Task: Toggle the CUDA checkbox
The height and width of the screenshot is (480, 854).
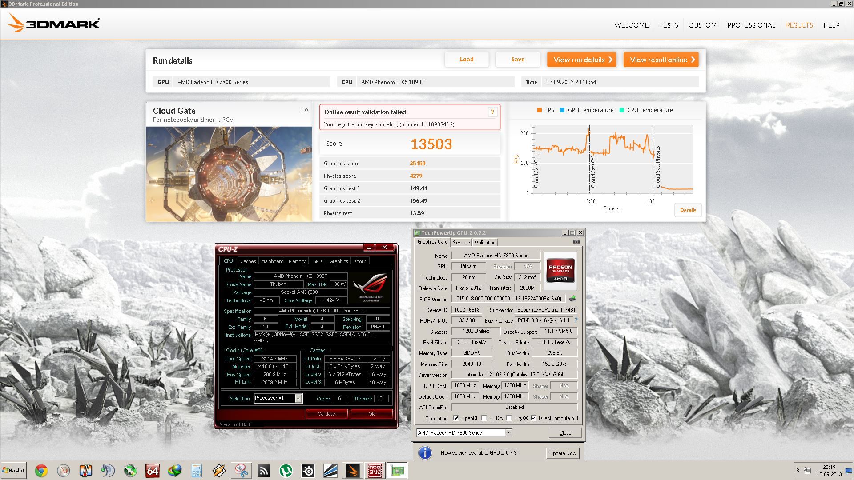Action: click(484, 418)
